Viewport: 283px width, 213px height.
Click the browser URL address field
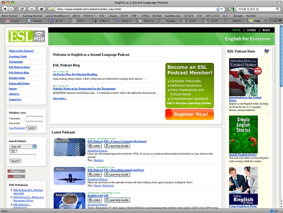(x=135, y=9)
